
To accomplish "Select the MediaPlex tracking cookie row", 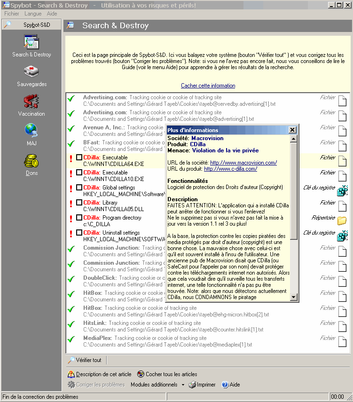I will tap(208, 341).
